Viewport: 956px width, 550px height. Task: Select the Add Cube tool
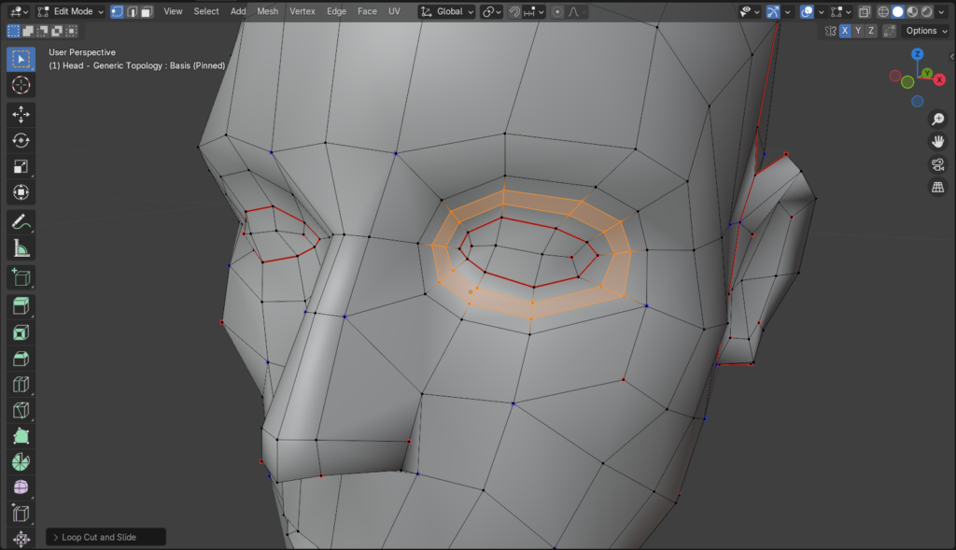click(x=21, y=277)
